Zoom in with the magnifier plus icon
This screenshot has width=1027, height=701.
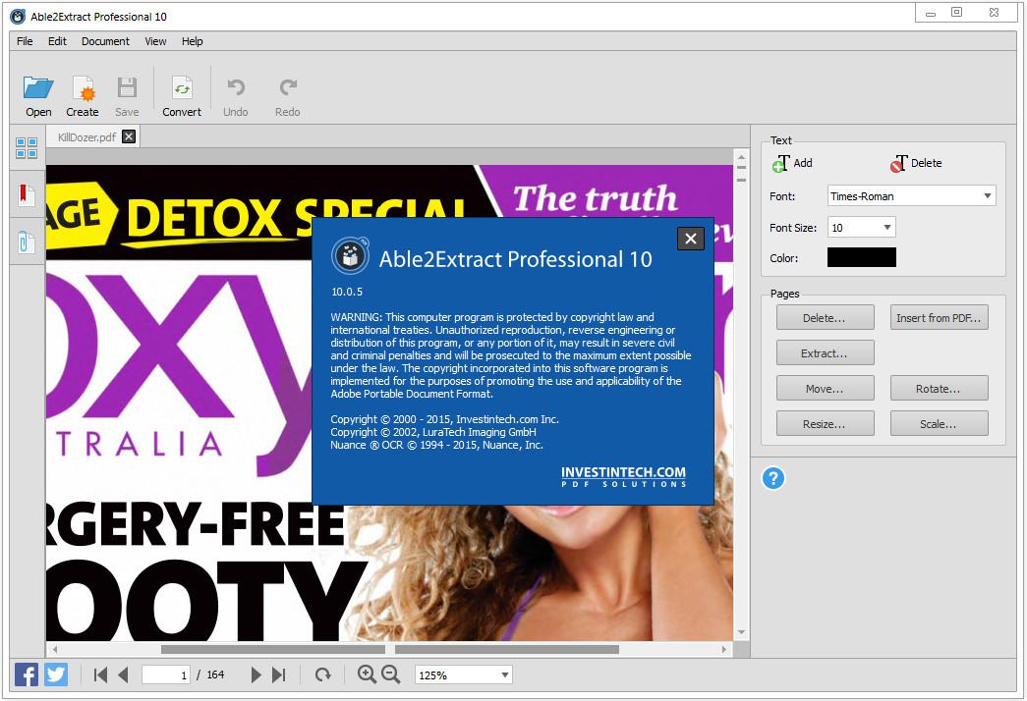367,674
